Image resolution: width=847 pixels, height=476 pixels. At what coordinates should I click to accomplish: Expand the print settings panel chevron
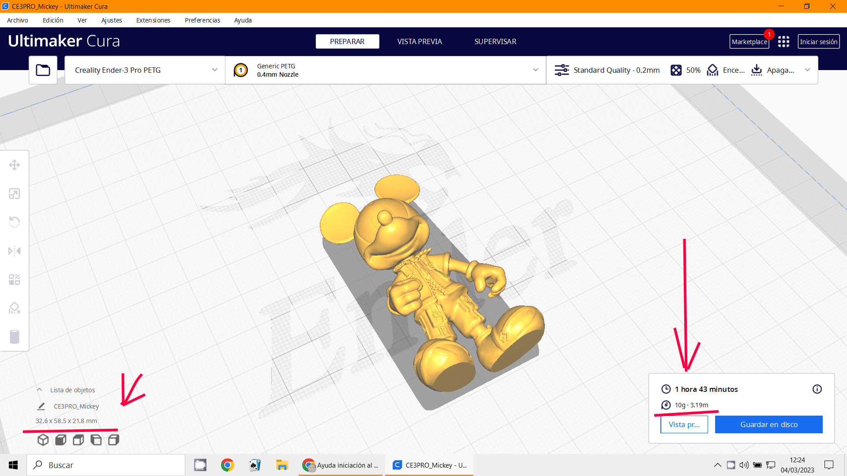[807, 70]
